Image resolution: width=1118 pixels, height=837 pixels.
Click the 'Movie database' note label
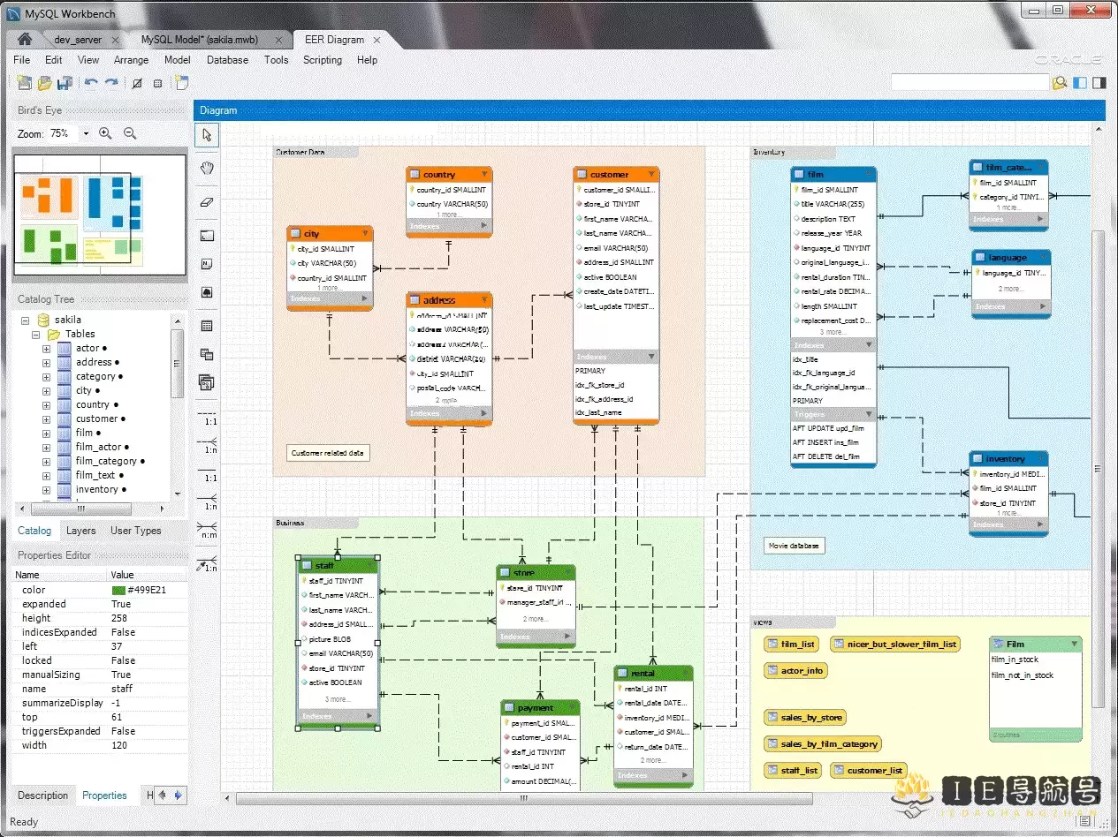point(794,546)
